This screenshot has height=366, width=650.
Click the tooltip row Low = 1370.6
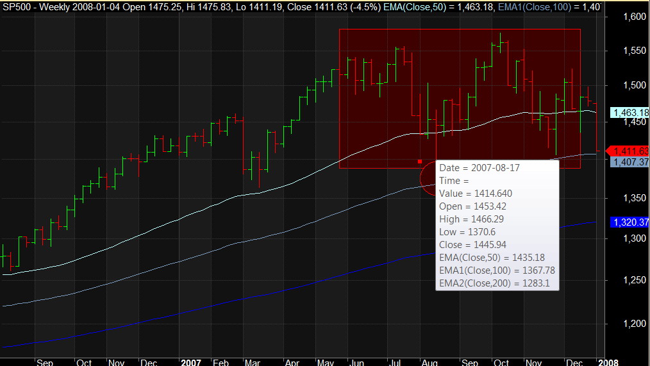click(467, 232)
